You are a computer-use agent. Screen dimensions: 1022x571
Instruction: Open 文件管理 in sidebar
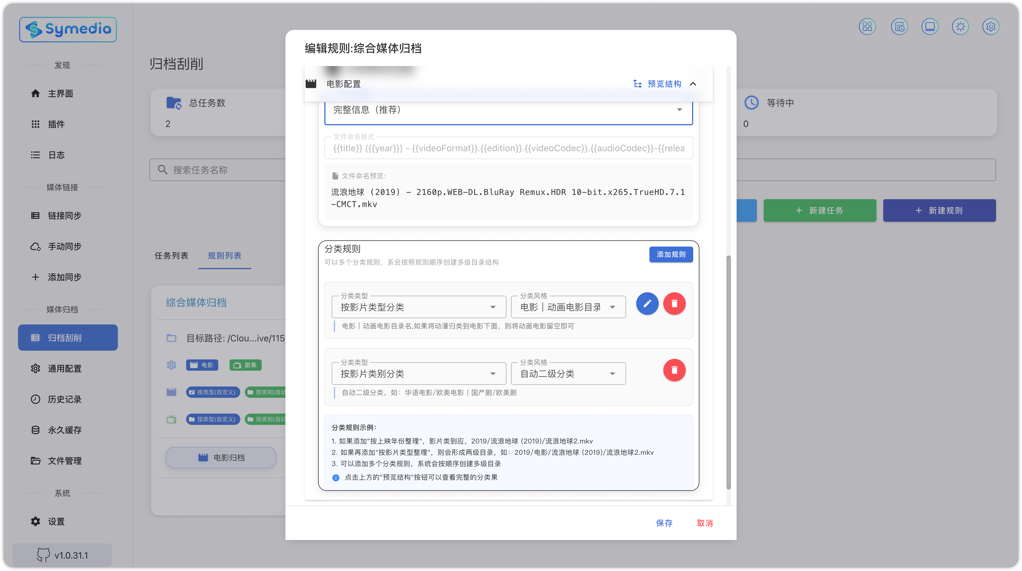[x=68, y=461]
